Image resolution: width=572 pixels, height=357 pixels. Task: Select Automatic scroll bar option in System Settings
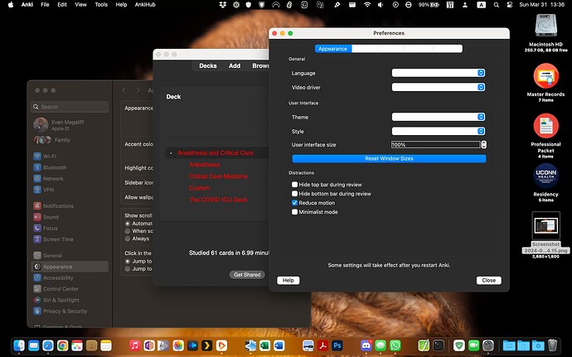(x=128, y=224)
